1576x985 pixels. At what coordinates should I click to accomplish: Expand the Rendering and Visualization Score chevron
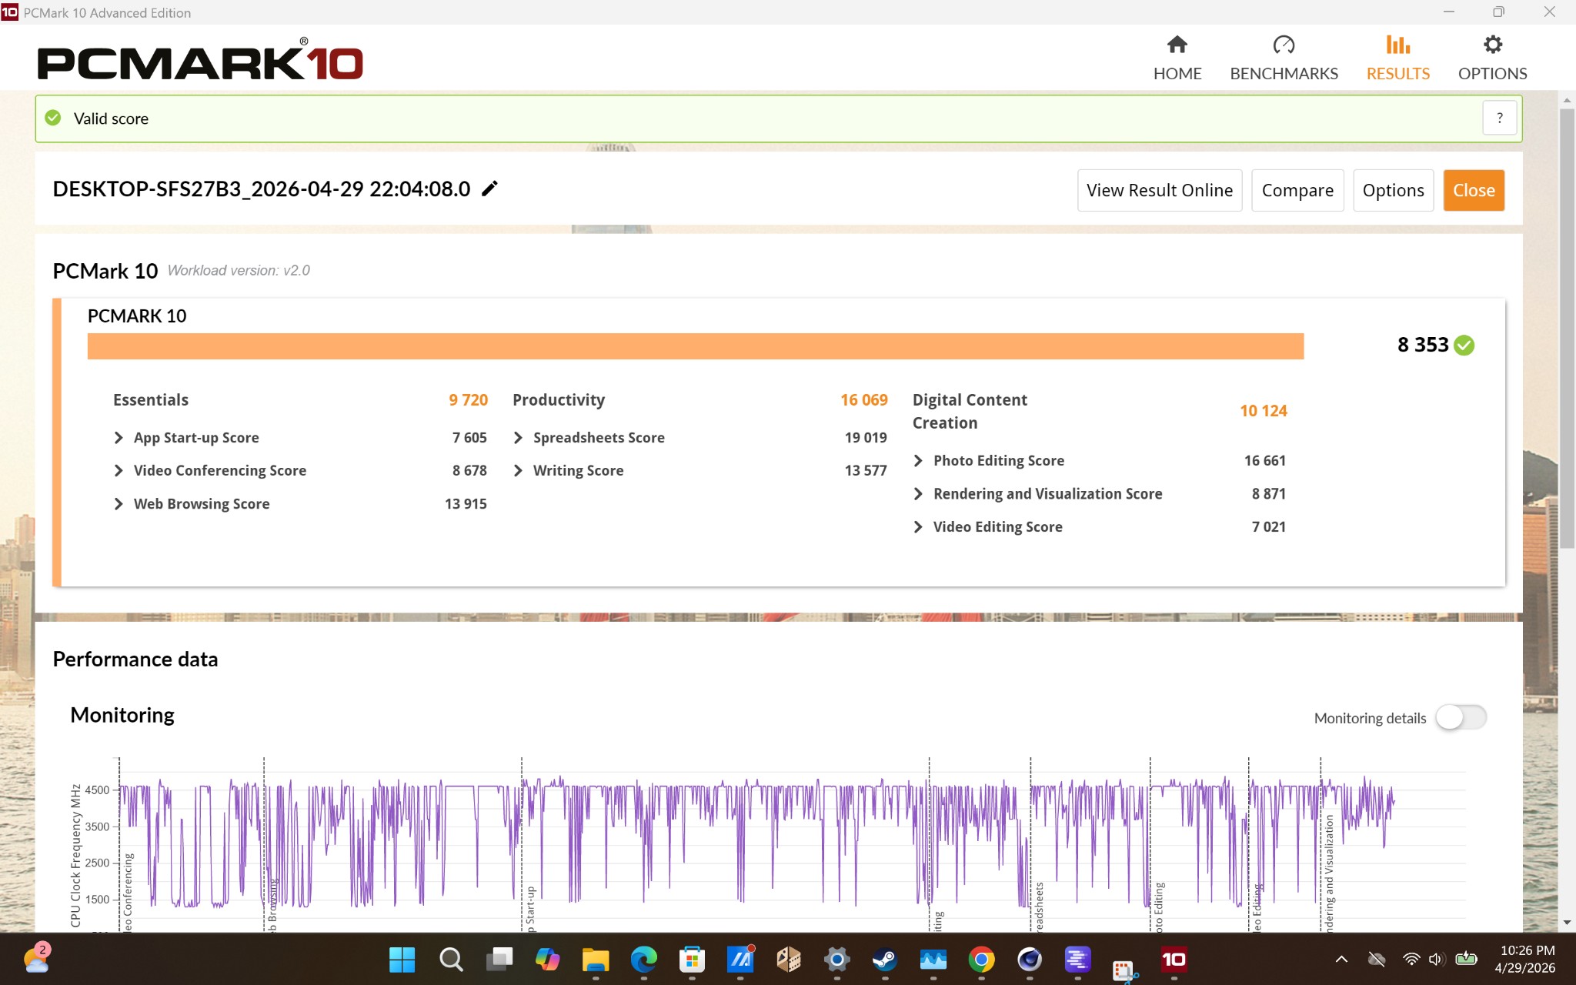point(918,494)
